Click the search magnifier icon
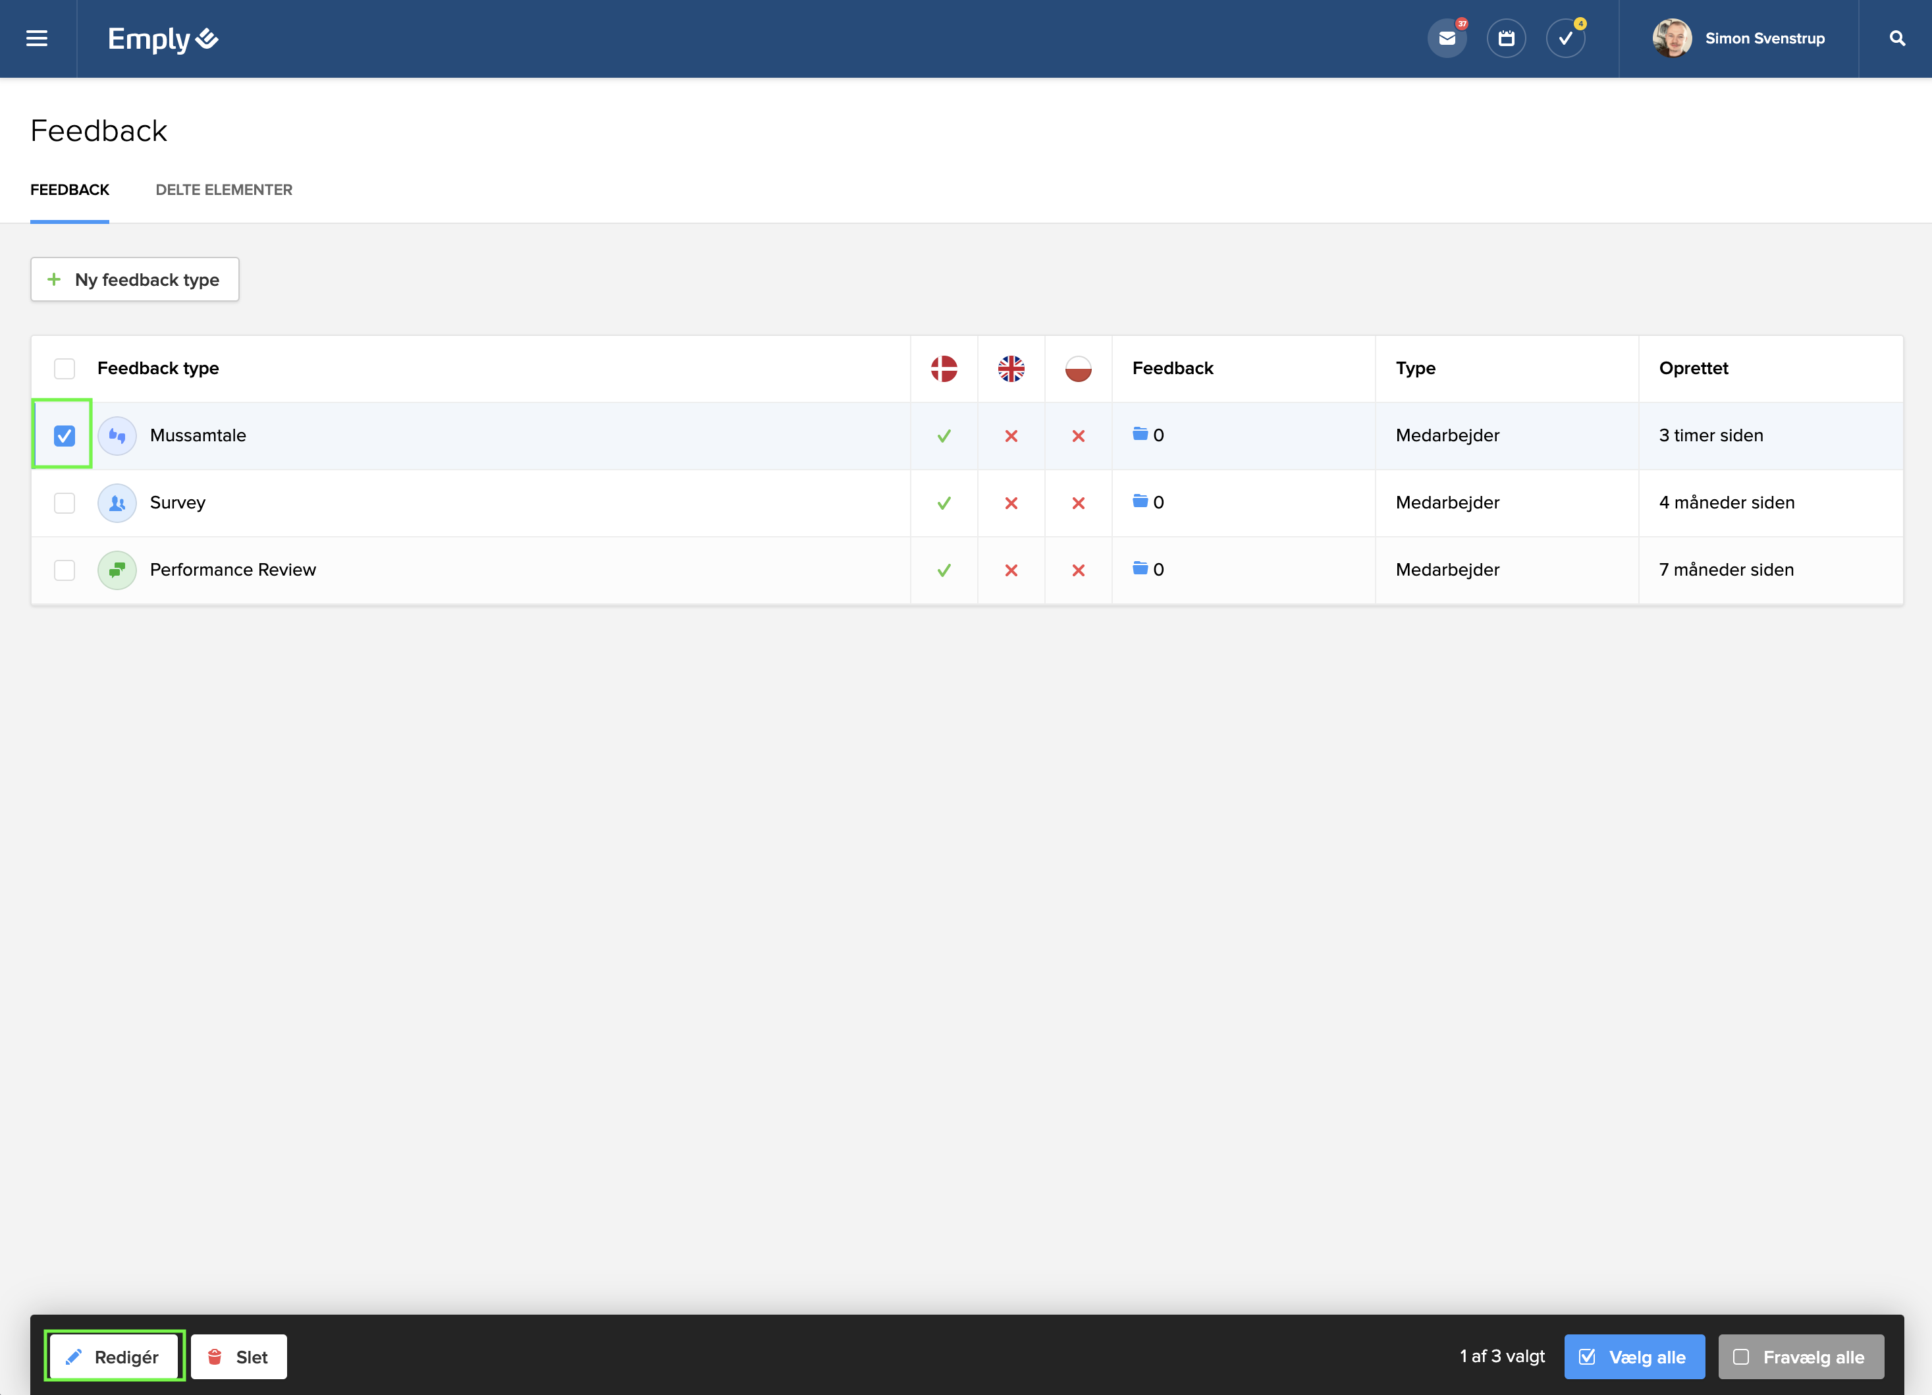This screenshot has height=1395, width=1932. tap(1897, 38)
